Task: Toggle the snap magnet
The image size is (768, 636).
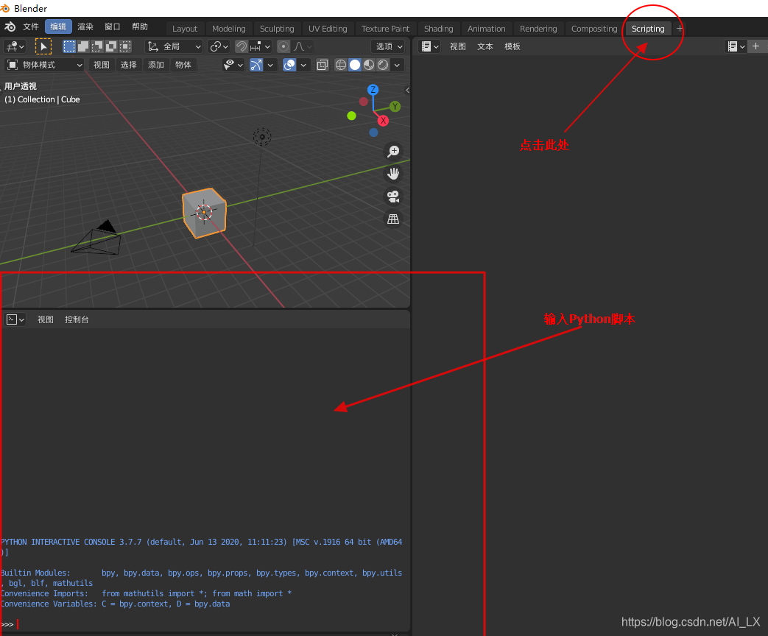Action: (x=243, y=46)
